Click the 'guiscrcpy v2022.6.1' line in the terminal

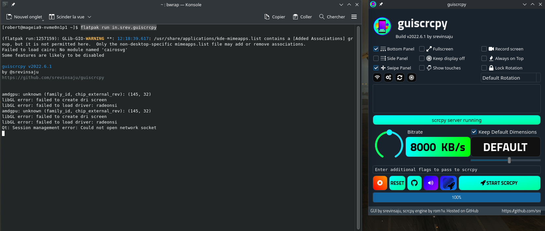tap(27, 66)
